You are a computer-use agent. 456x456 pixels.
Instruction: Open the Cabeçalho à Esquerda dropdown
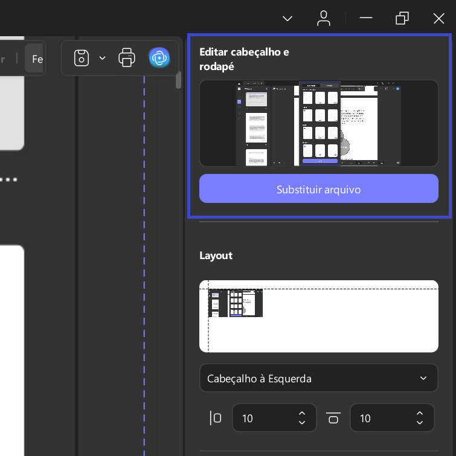(x=319, y=378)
